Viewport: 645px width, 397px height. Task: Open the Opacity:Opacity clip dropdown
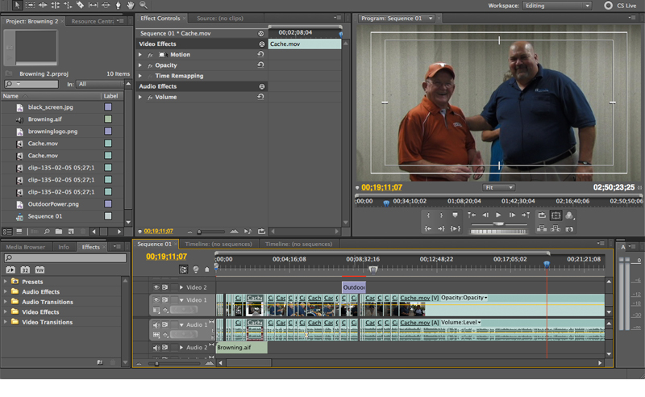pyautogui.click(x=464, y=298)
